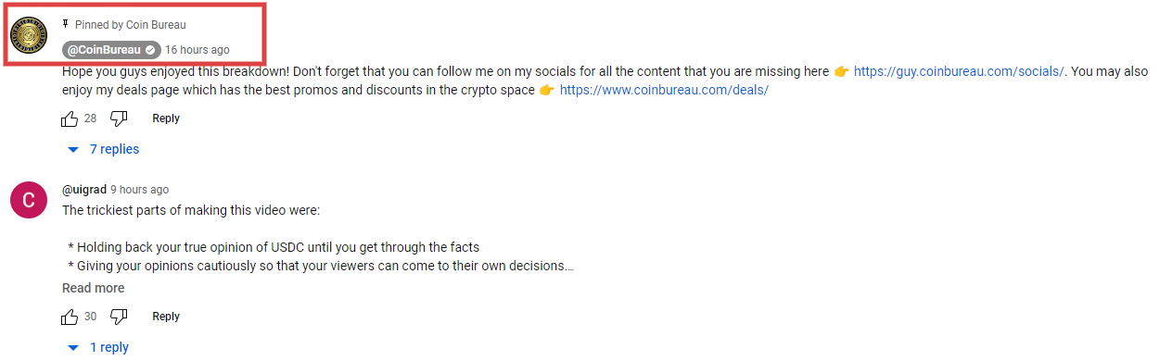Click the Coin Bureau channel avatar
Image resolution: width=1172 pixels, height=361 pixels.
coord(29,34)
